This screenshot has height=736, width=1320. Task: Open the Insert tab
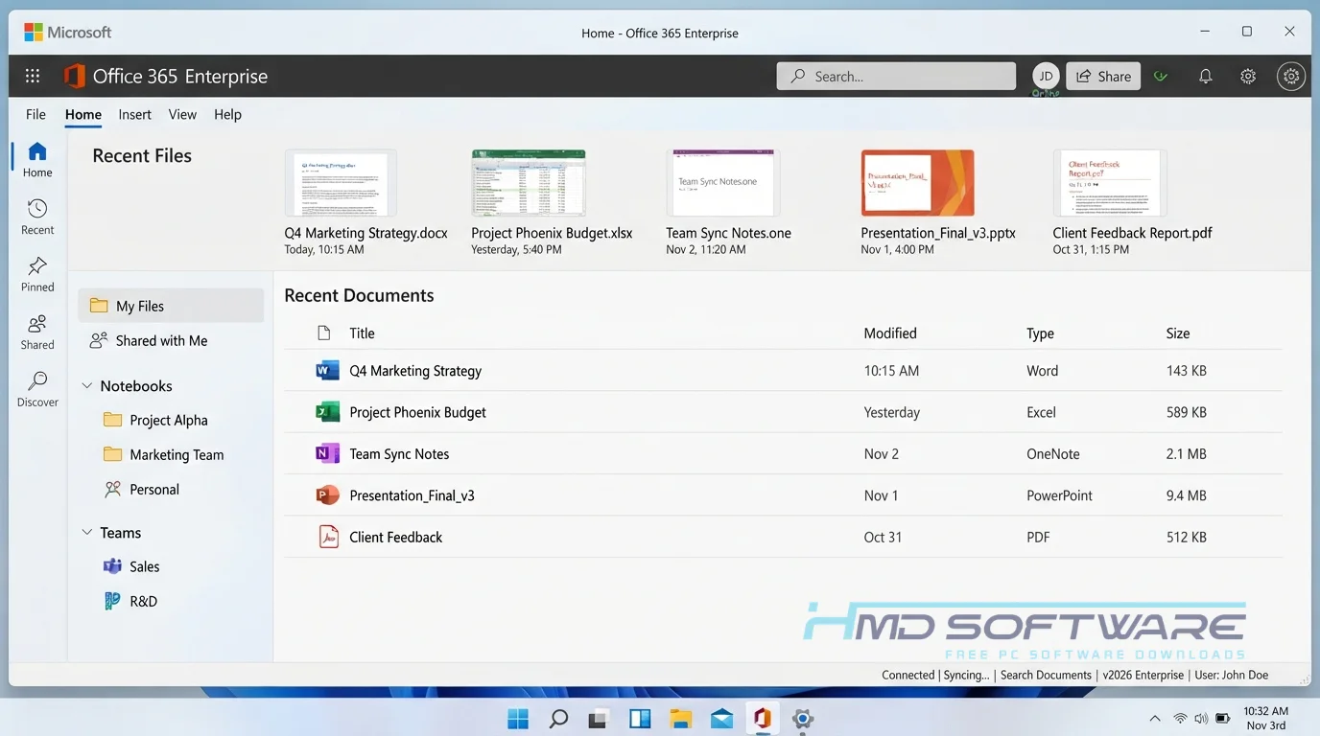[135, 114]
